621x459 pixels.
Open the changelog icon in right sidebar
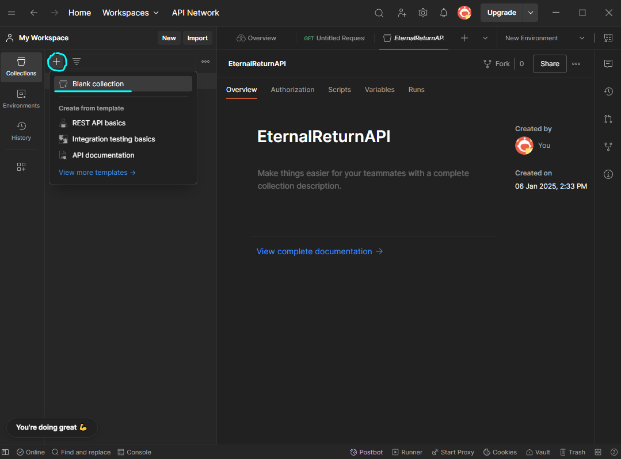point(608,91)
